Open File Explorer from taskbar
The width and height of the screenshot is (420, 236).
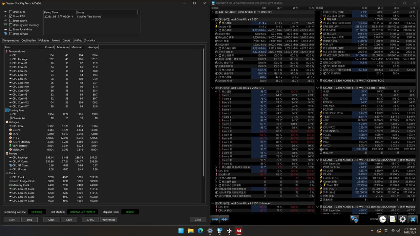pyautogui.click(x=191, y=231)
